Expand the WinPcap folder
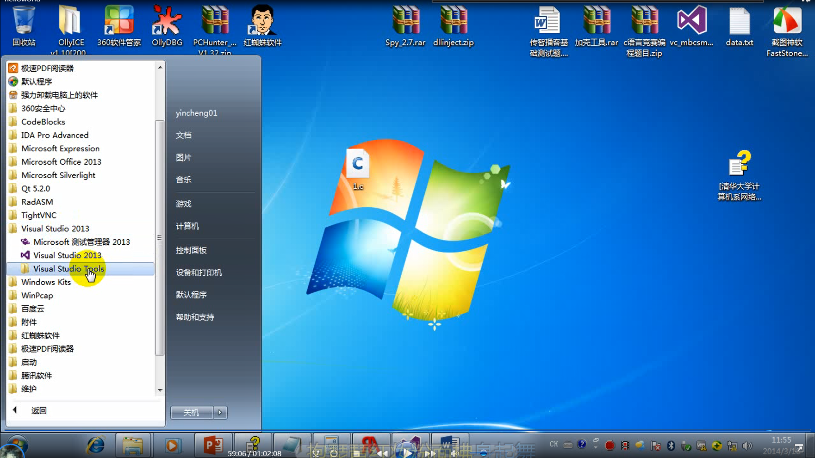Viewport: 815px width, 458px height. click(x=81, y=295)
